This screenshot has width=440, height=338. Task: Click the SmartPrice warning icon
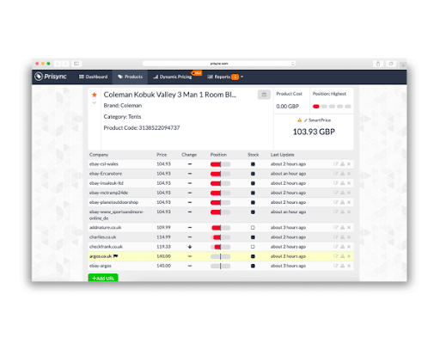click(x=300, y=120)
